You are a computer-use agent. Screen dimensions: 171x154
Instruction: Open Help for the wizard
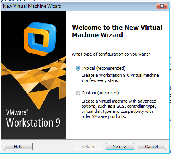pos(18,147)
